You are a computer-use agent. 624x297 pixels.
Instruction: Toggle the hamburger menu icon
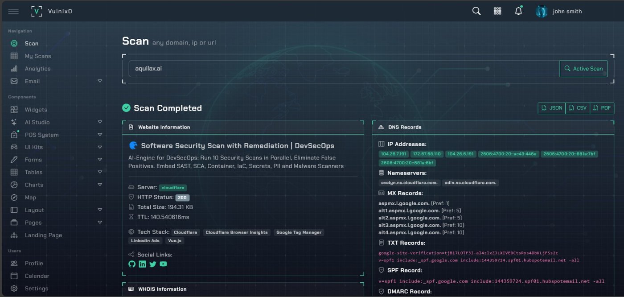tap(13, 11)
